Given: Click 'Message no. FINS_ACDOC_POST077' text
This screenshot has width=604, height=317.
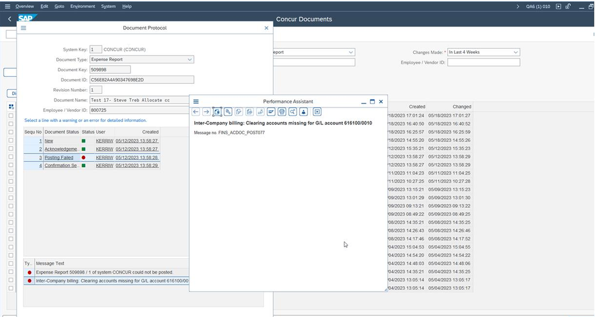Looking at the screenshot, I should [x=229, y=133].
